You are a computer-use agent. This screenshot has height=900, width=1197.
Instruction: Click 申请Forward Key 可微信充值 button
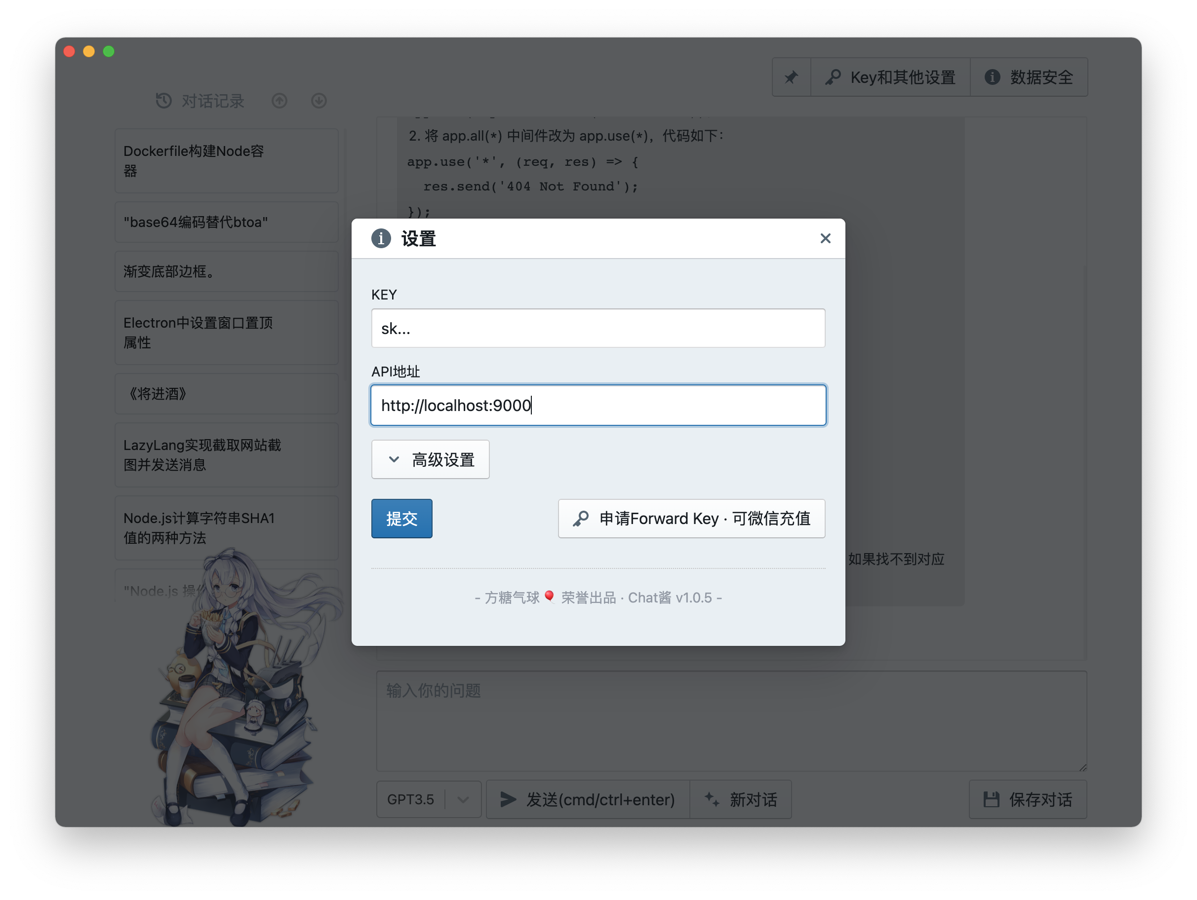point(691,518)
